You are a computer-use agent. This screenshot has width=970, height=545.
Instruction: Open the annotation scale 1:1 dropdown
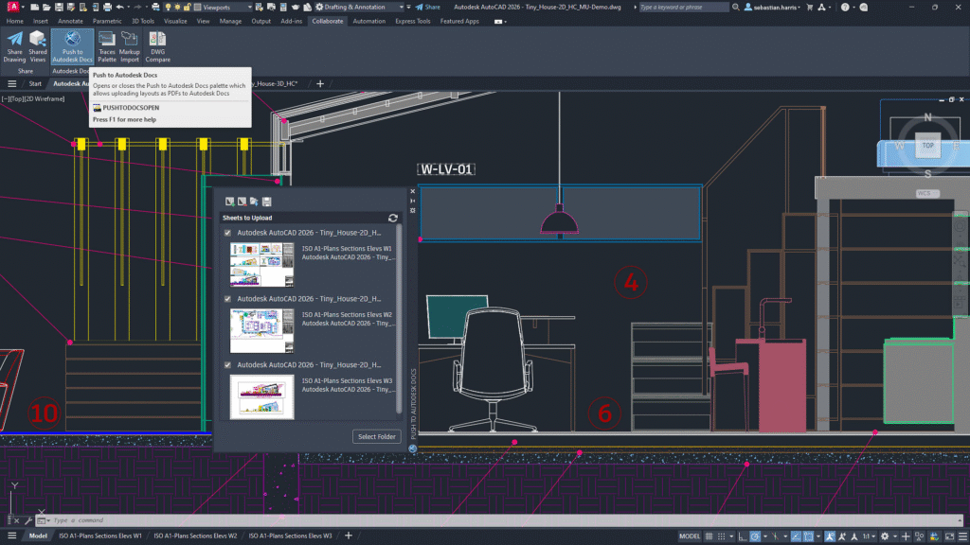pyautogui.click(x=872, y=536)
